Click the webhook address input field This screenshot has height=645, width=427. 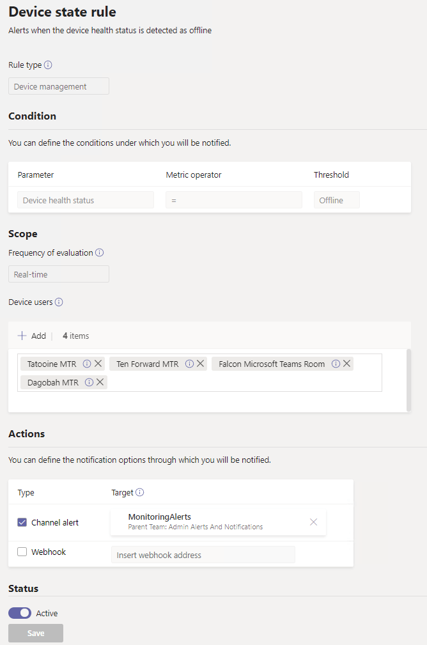pyautogui.click(x=203, y=555)
